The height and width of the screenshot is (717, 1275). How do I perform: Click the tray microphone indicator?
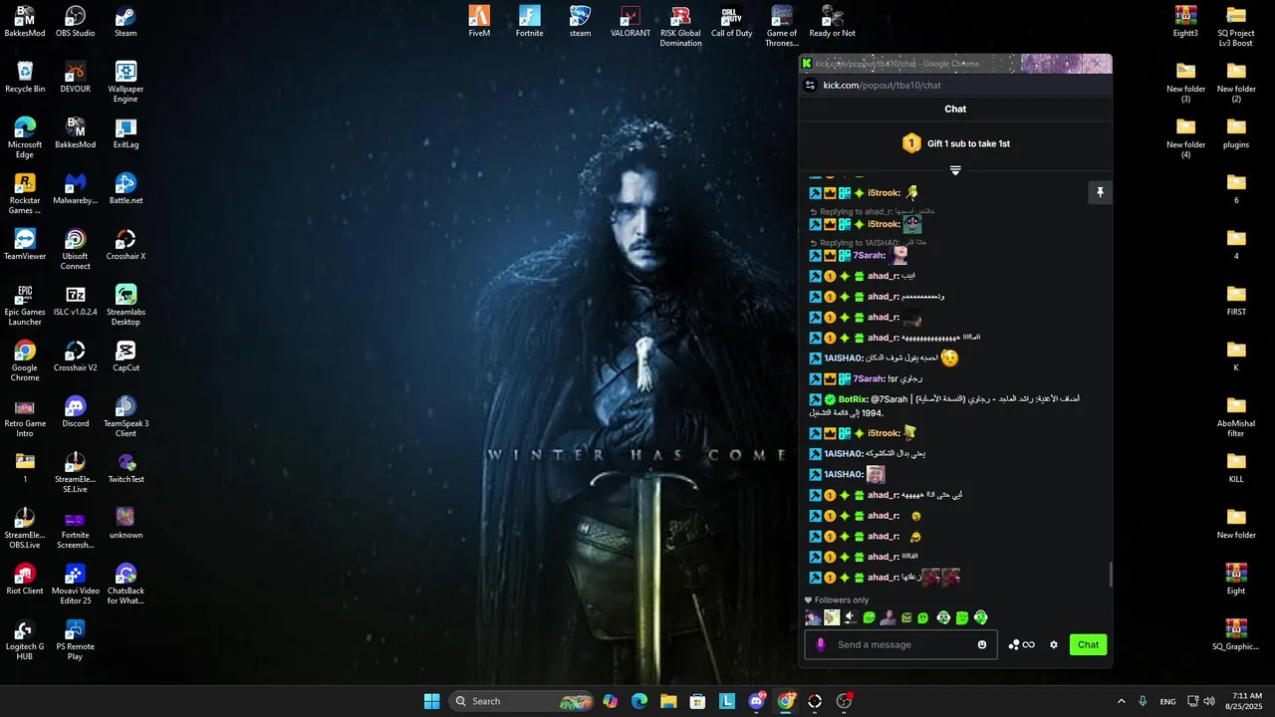coord(1143,701)
